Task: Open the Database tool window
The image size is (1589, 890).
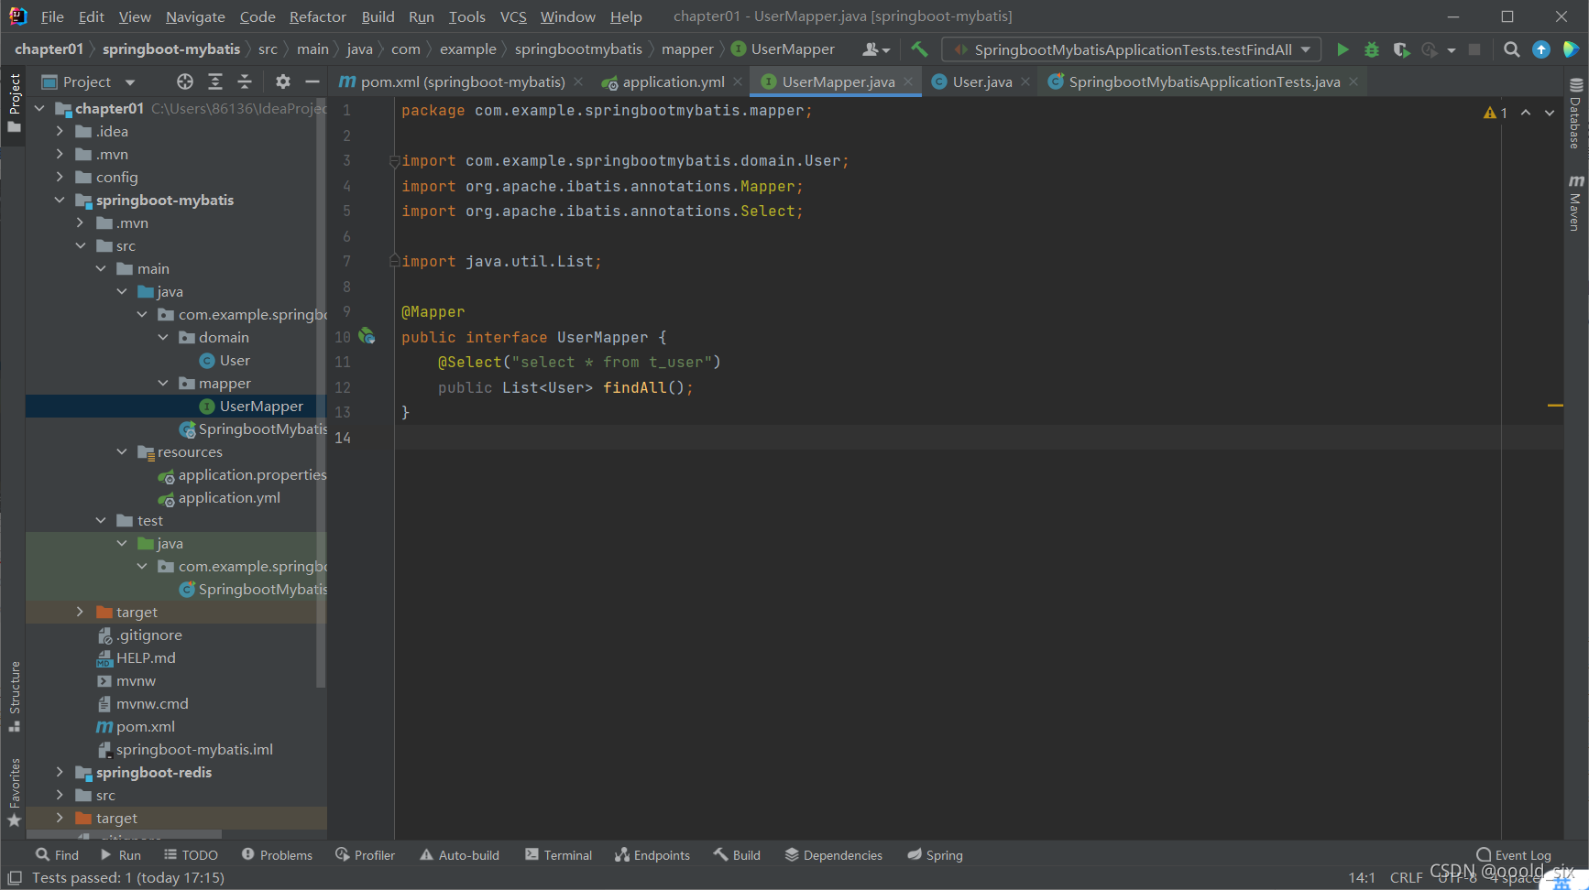Action: click(x=1576, y=114)
